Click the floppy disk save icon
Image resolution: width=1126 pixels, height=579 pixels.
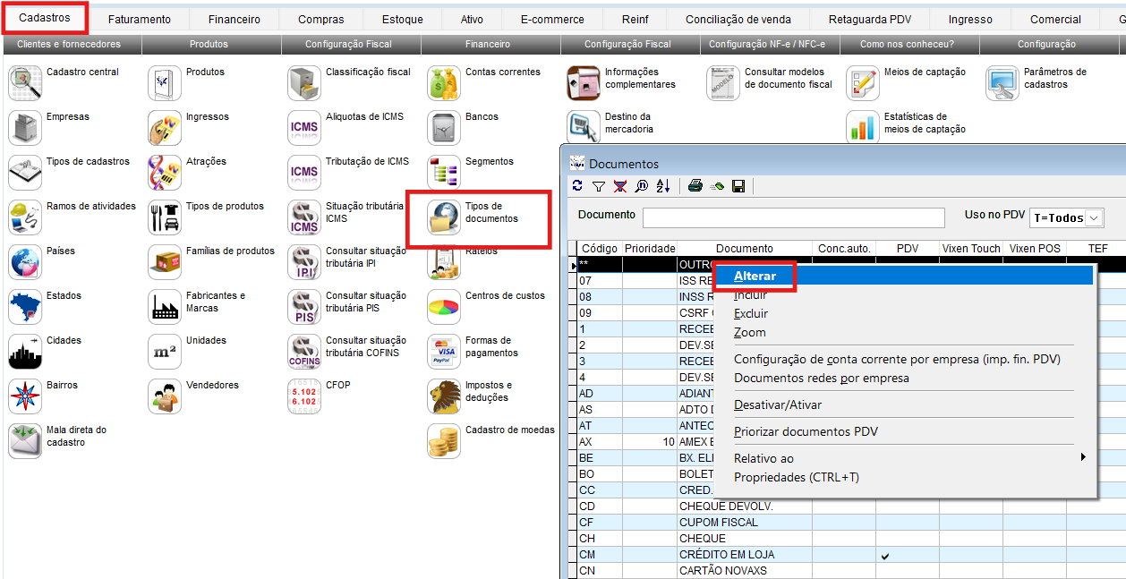click(738, 186)
